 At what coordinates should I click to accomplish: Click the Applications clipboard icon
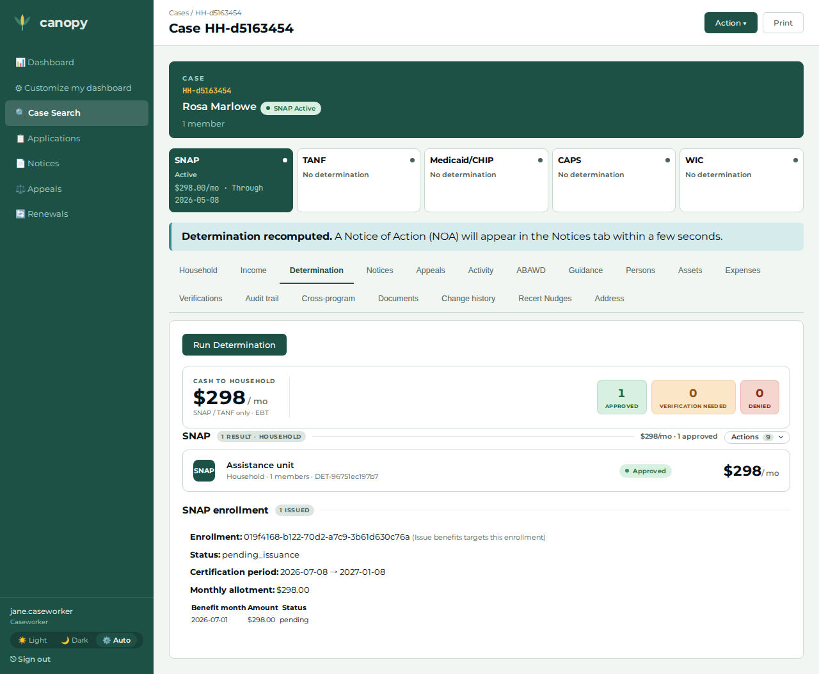(20, 139)
